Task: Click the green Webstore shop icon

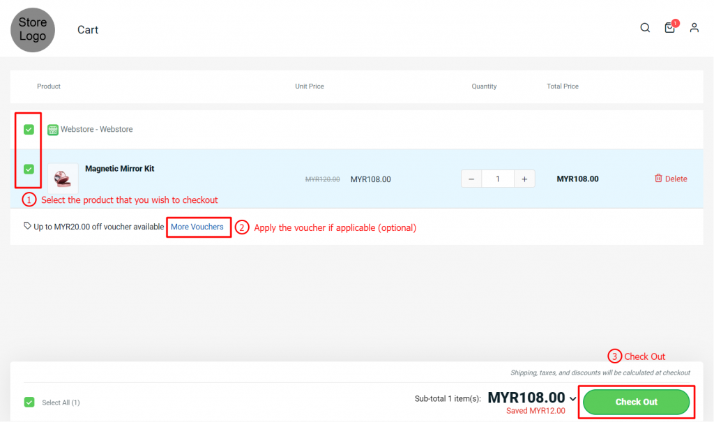Action: [53, 130]
